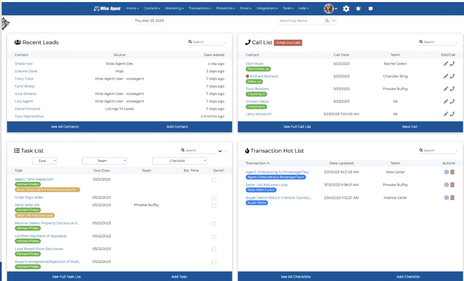Open the notifications bell icon
This screenshot has width=464, height=281.
tap(358, 8)
